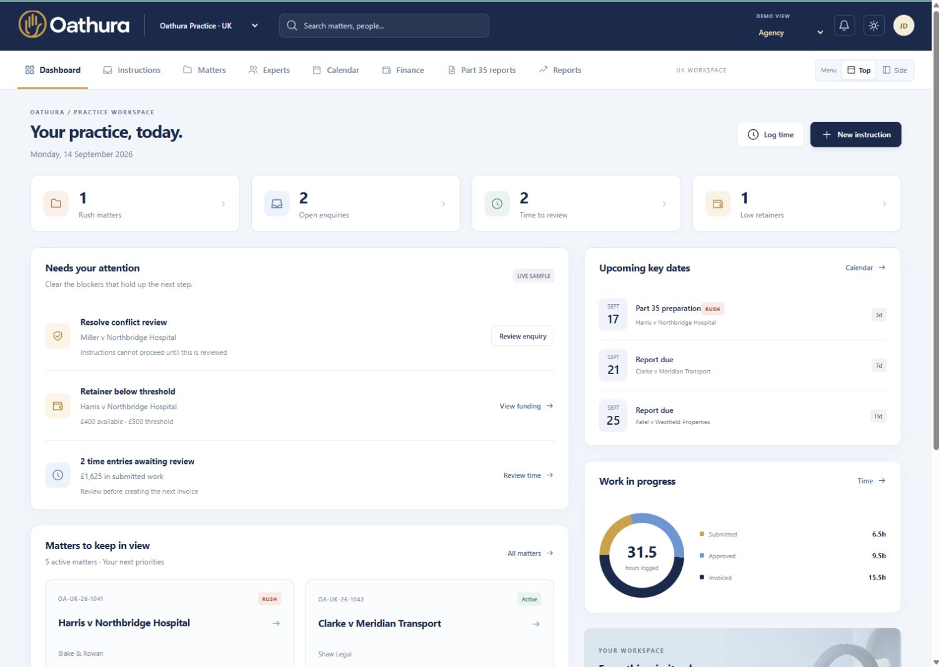The image size is (941, 667).
Task: Click the Sept 17 date tile
Action: 613,314
